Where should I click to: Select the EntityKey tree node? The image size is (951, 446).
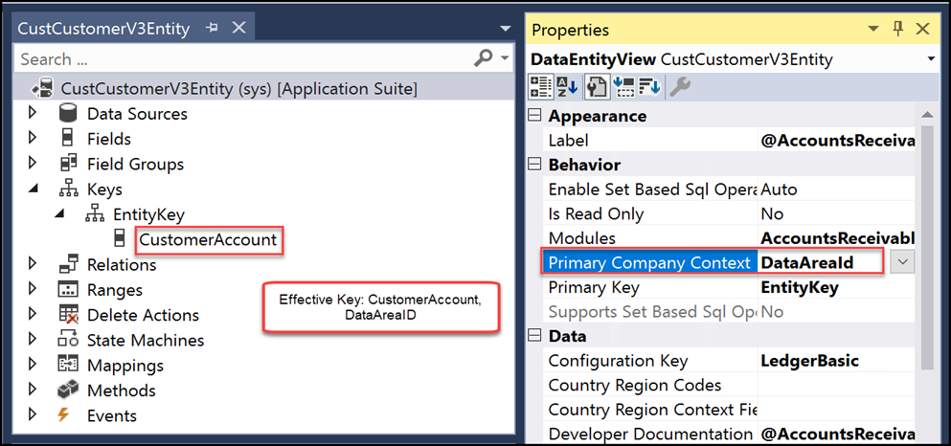pos(148,214)
